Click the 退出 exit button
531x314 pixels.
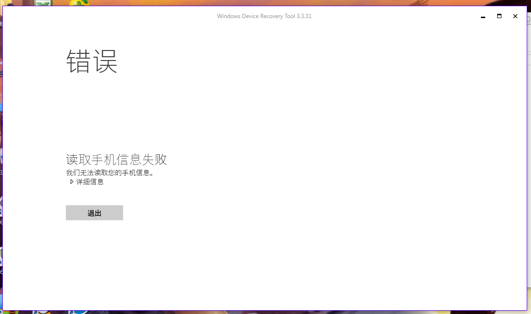[94, 213]
